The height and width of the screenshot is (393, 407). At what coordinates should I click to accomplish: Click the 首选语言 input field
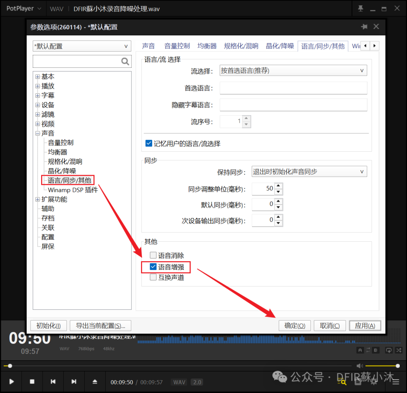(x=293, y=88)
